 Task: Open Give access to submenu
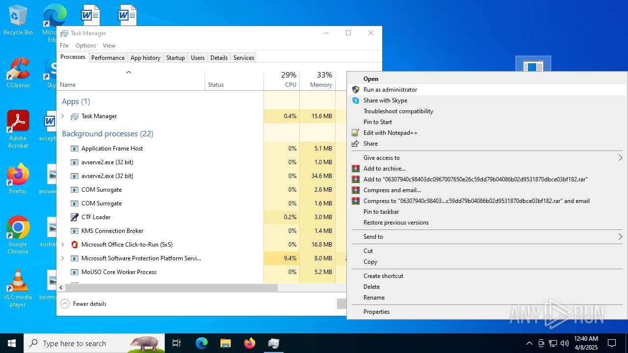(488, 158)
